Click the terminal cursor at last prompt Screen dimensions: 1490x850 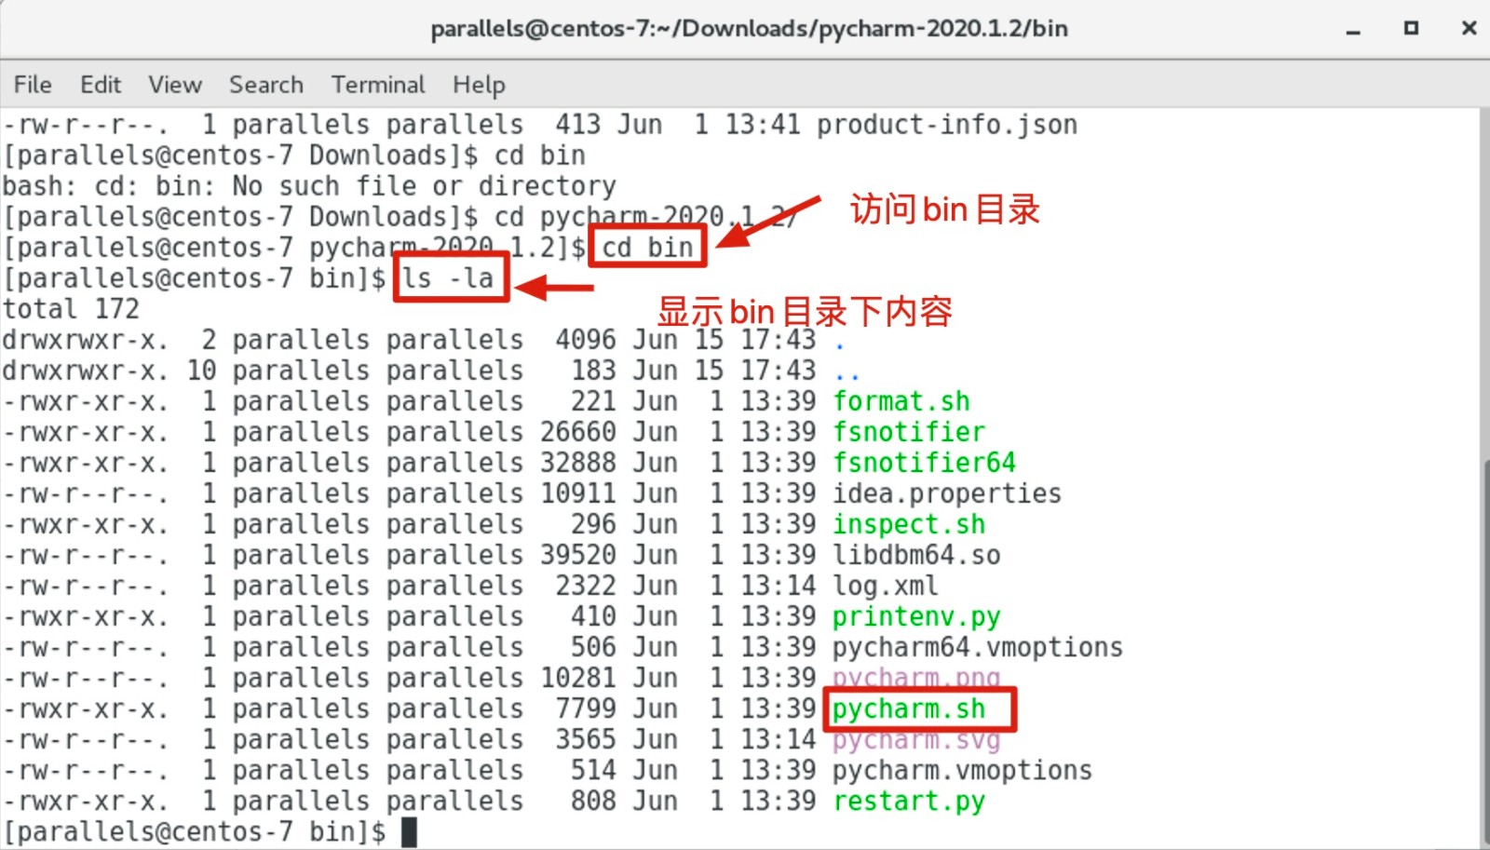pyautogui.click(x=409, y=831)
